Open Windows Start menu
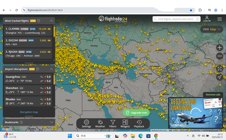The height and width of the screenshot is (140, 226). (70, 136)
